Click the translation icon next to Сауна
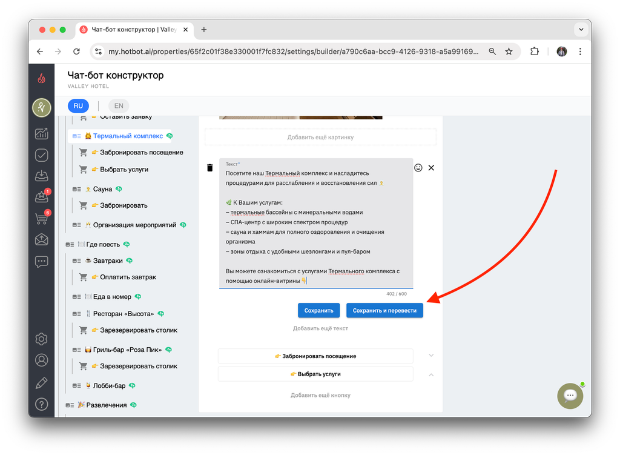620x455 pixels. pos(119,189)
